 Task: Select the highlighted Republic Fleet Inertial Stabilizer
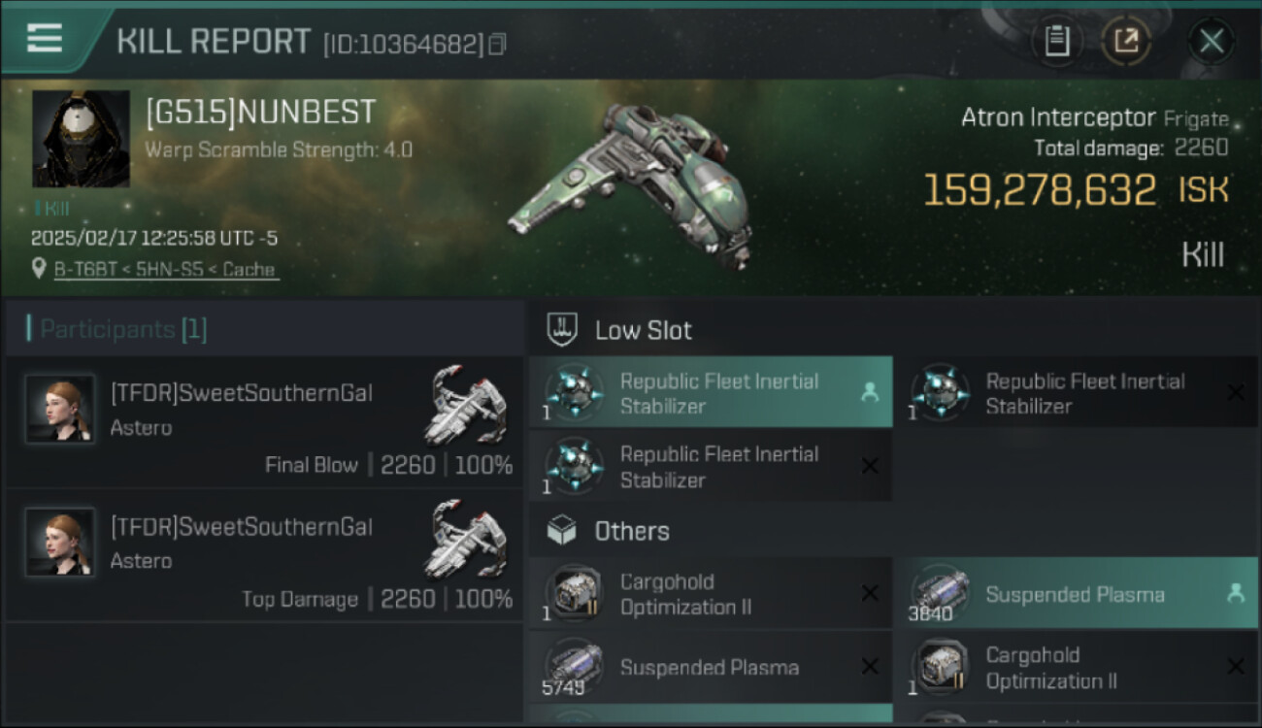tap(711, 393)
